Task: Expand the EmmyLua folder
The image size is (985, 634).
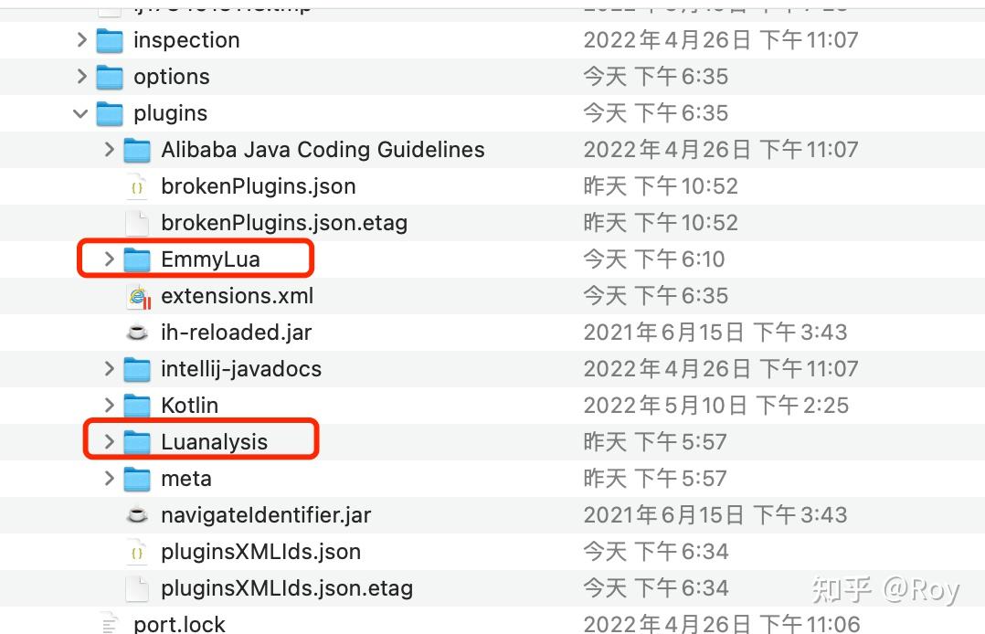Action: (x=109, y=259)
